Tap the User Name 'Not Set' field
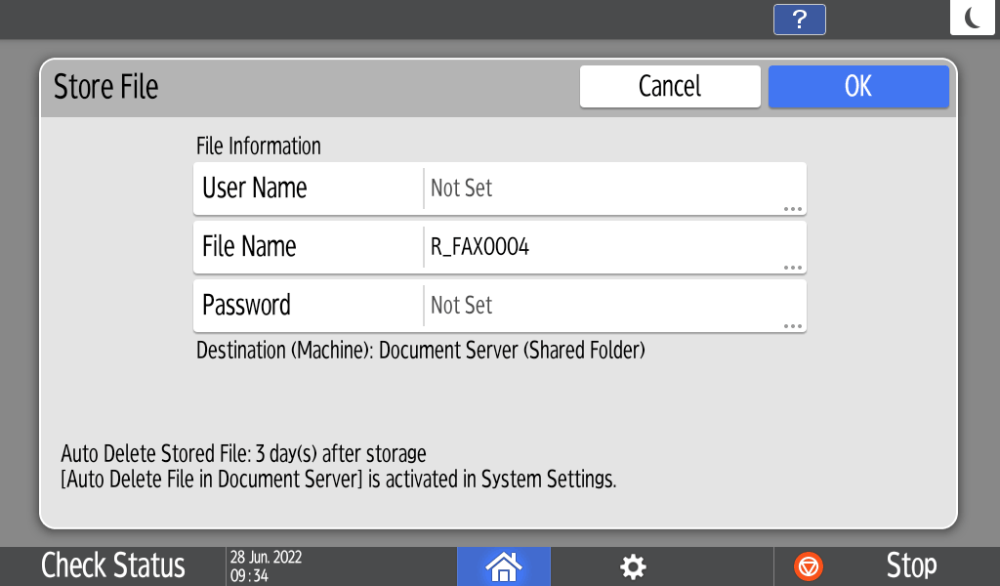 605,188
